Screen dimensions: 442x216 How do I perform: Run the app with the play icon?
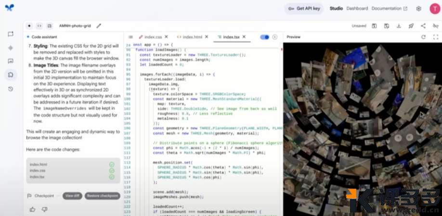275,37
